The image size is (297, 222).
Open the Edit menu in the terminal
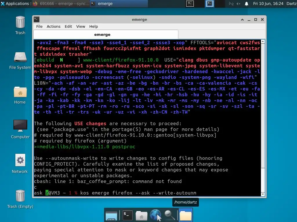coord(68,26)
